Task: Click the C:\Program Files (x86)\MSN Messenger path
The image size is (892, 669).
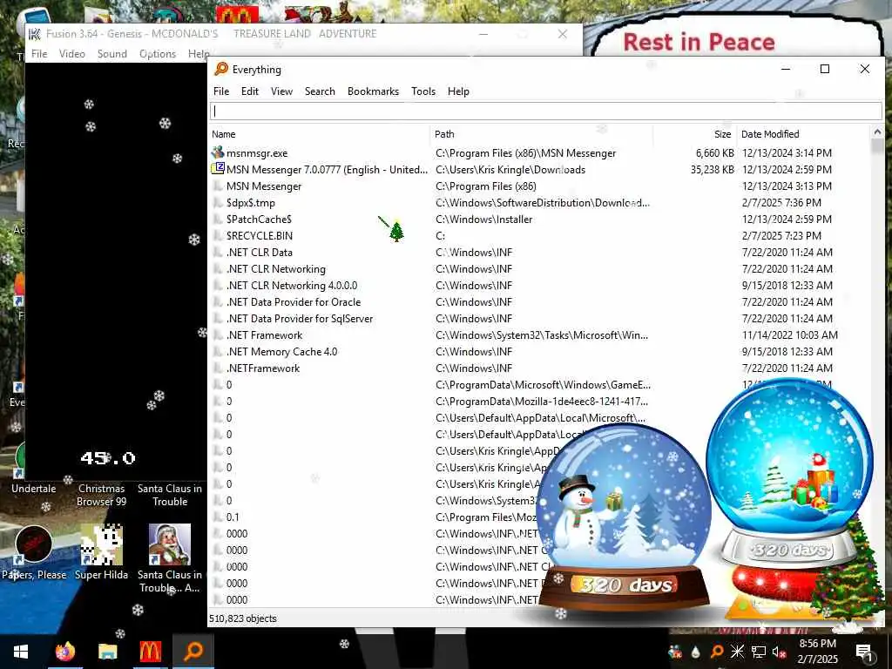Action: click(525, 153)
